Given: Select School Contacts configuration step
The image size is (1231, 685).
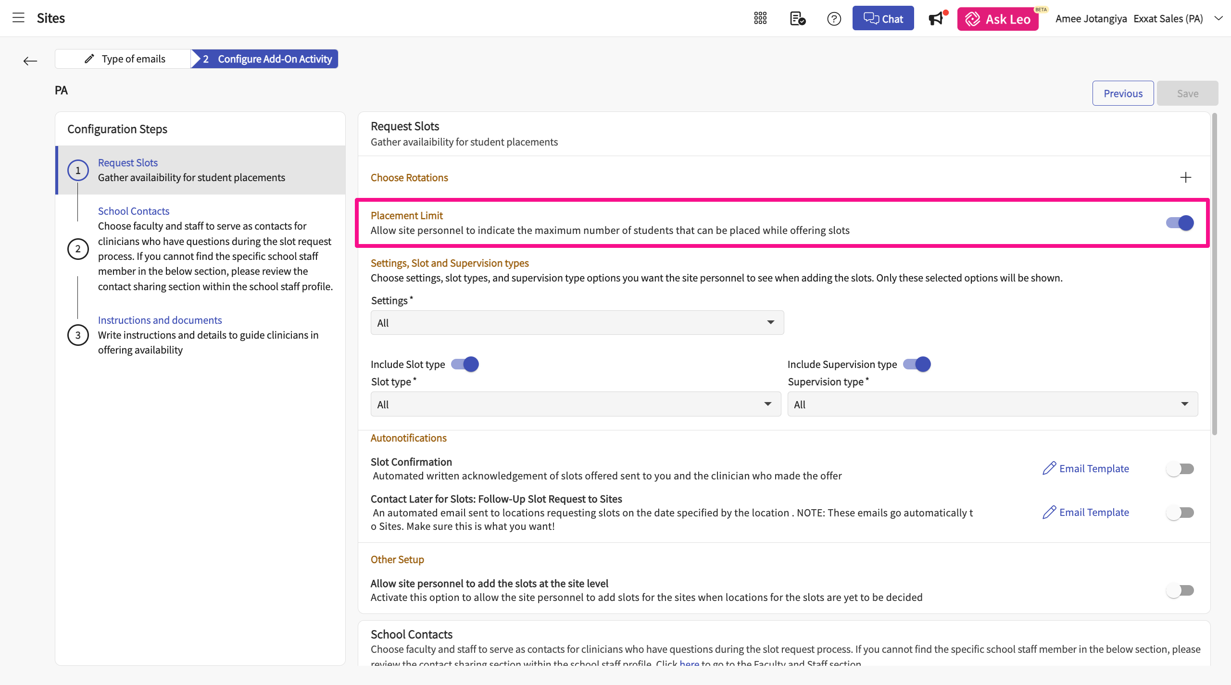Looking at the screenshot, I should tap(134, 211).
